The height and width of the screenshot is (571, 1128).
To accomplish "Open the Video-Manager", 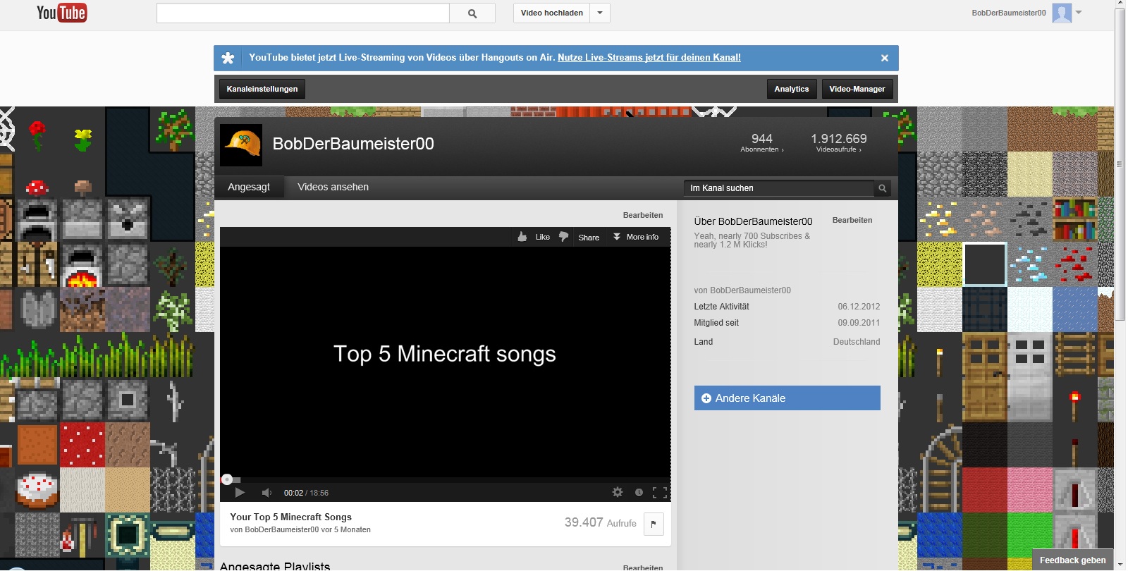I will (x=857, y=89).
